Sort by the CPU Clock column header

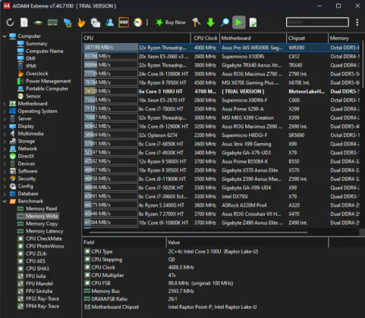(205, 38)
